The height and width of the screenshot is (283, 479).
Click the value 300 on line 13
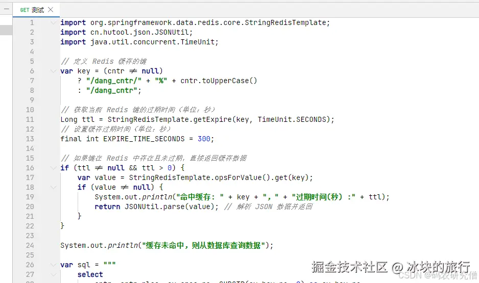coord(204,139)
